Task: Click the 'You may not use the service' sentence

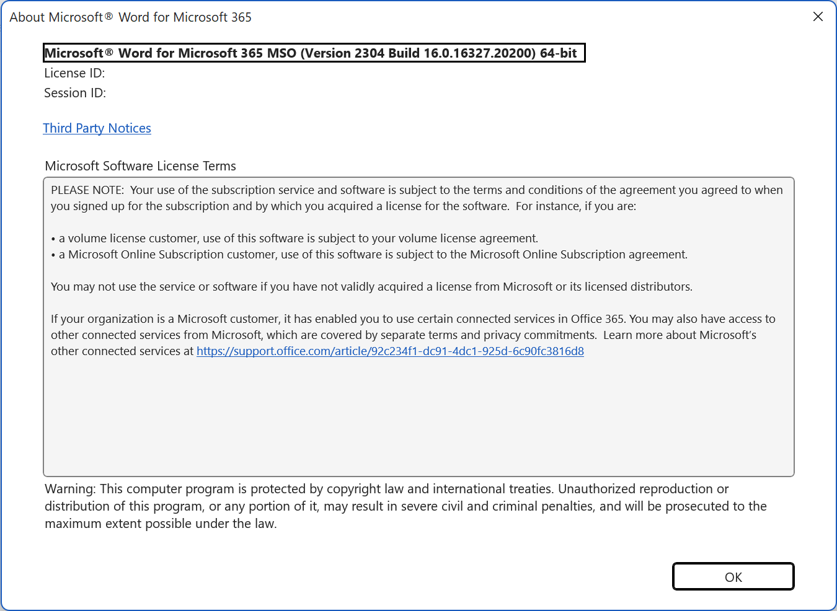Action: (372, 287)
